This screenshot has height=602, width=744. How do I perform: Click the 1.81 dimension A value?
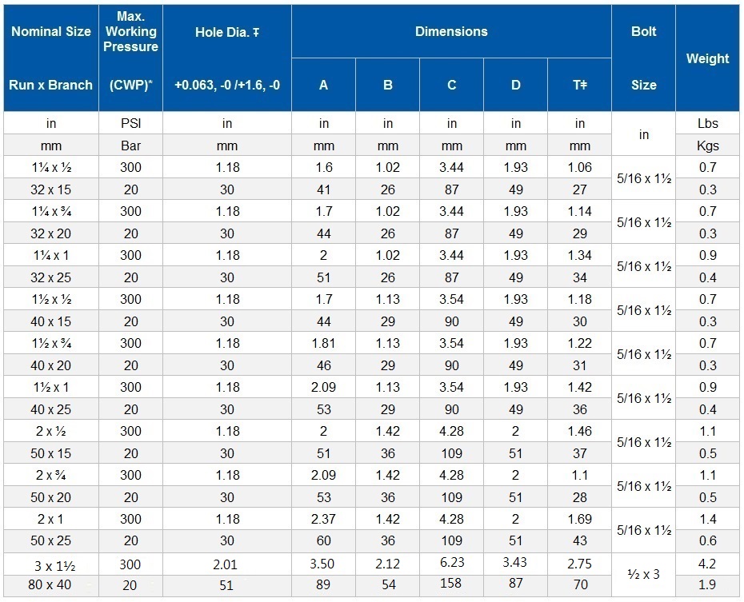323,343
